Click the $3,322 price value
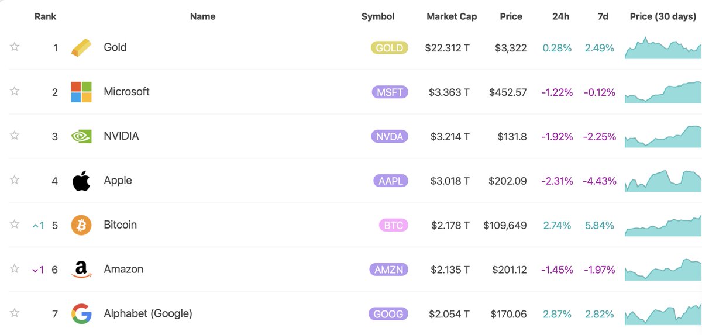The width and height of the screenshot is (702, 335). click(x=511, y=48)
